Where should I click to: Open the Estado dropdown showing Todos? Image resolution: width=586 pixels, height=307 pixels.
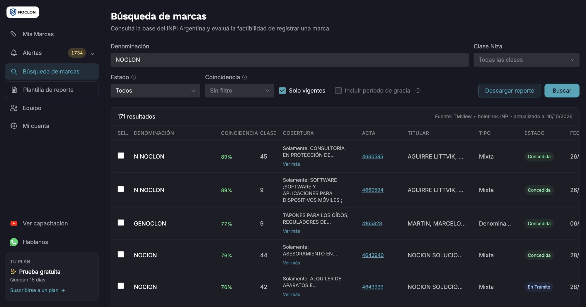156,91
